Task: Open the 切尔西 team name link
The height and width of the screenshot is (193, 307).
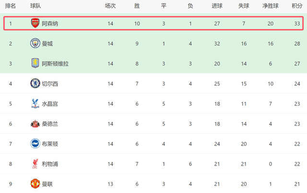Action: (x=50, y=84)
